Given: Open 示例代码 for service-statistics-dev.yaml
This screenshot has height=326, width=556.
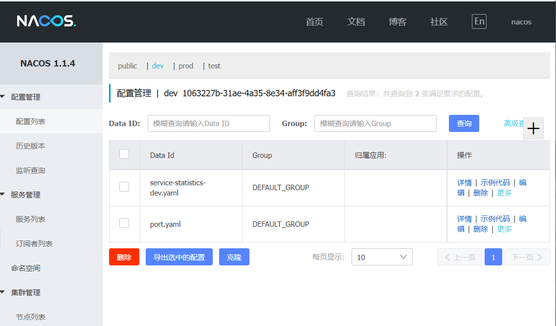Looking at the screenshot, I should click(x=495, y=182).
